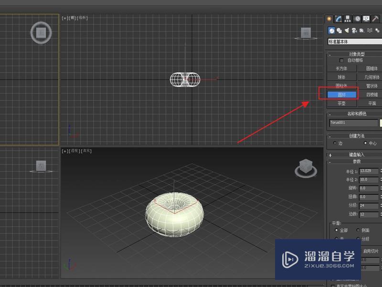382x287 pixels.
Task: Select the 边 creation method radio
Action: 335,143
